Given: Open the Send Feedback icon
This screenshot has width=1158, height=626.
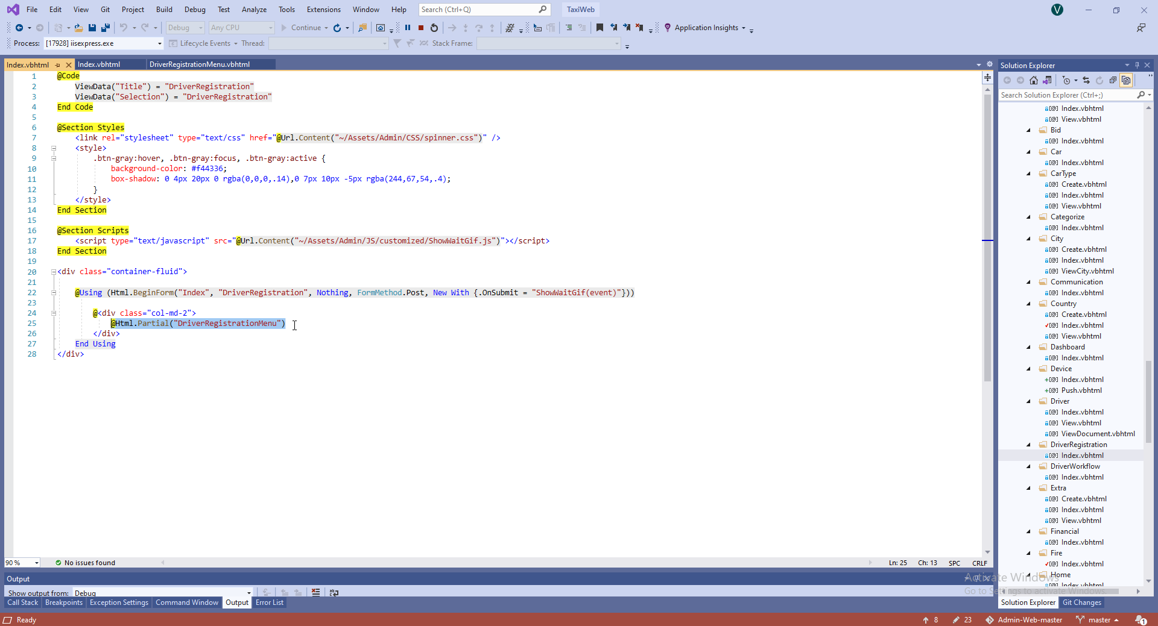Looking at the screenshot, I should pyautogui.click(x=1141, y=28).
